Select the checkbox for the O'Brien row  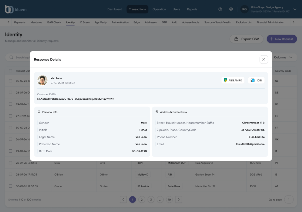click(10, 174)
